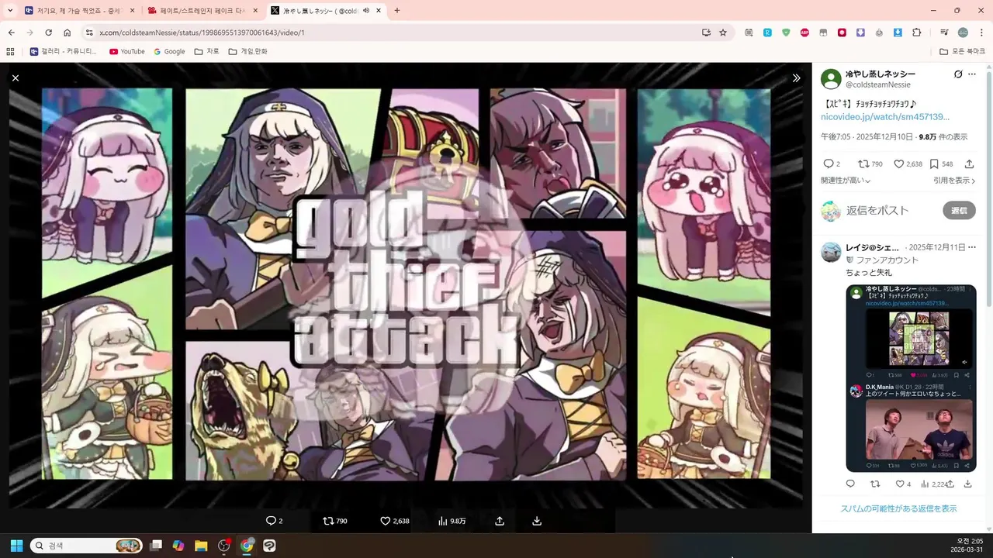This screenshot has height=558, width=993.
Task: Open the more options menu for the main post
Action: tap(972, 74)
